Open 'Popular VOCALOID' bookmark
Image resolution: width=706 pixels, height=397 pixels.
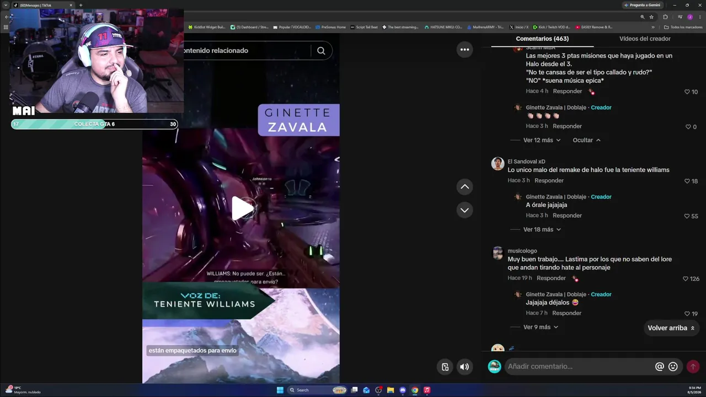tap(292, 27)
